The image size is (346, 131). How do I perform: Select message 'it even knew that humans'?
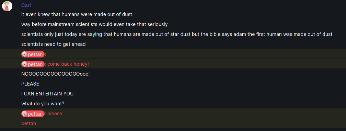[77, 14]
